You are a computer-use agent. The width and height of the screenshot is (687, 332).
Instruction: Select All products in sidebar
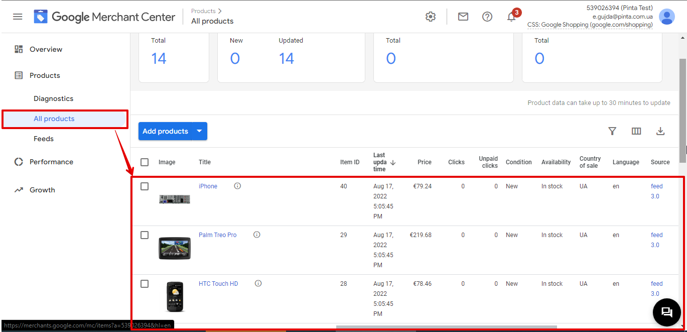(x=54, y=119)
